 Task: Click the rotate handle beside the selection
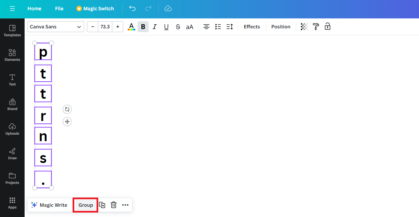coord(67,109)
